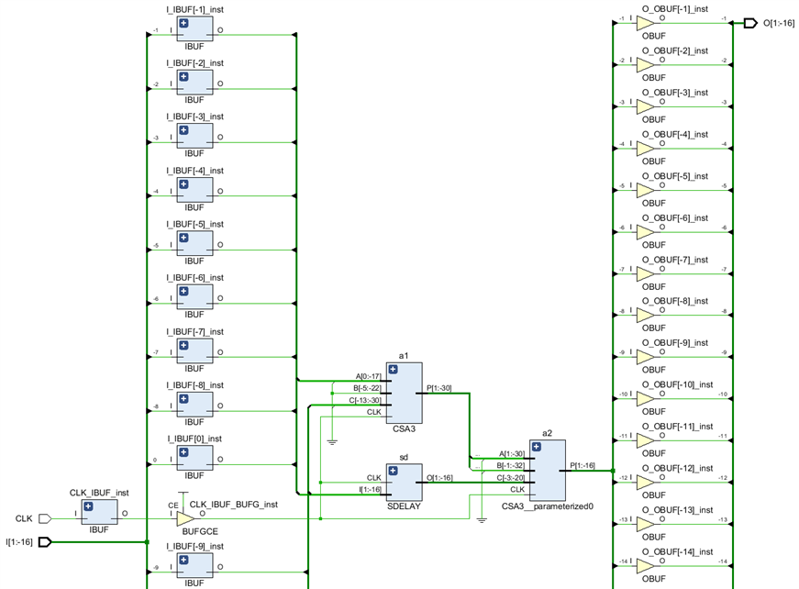The height and width of the screenshot is (589, 799).
Task: Select the P[1:-16] output pin of a2
Action: (x=583, y=466)
